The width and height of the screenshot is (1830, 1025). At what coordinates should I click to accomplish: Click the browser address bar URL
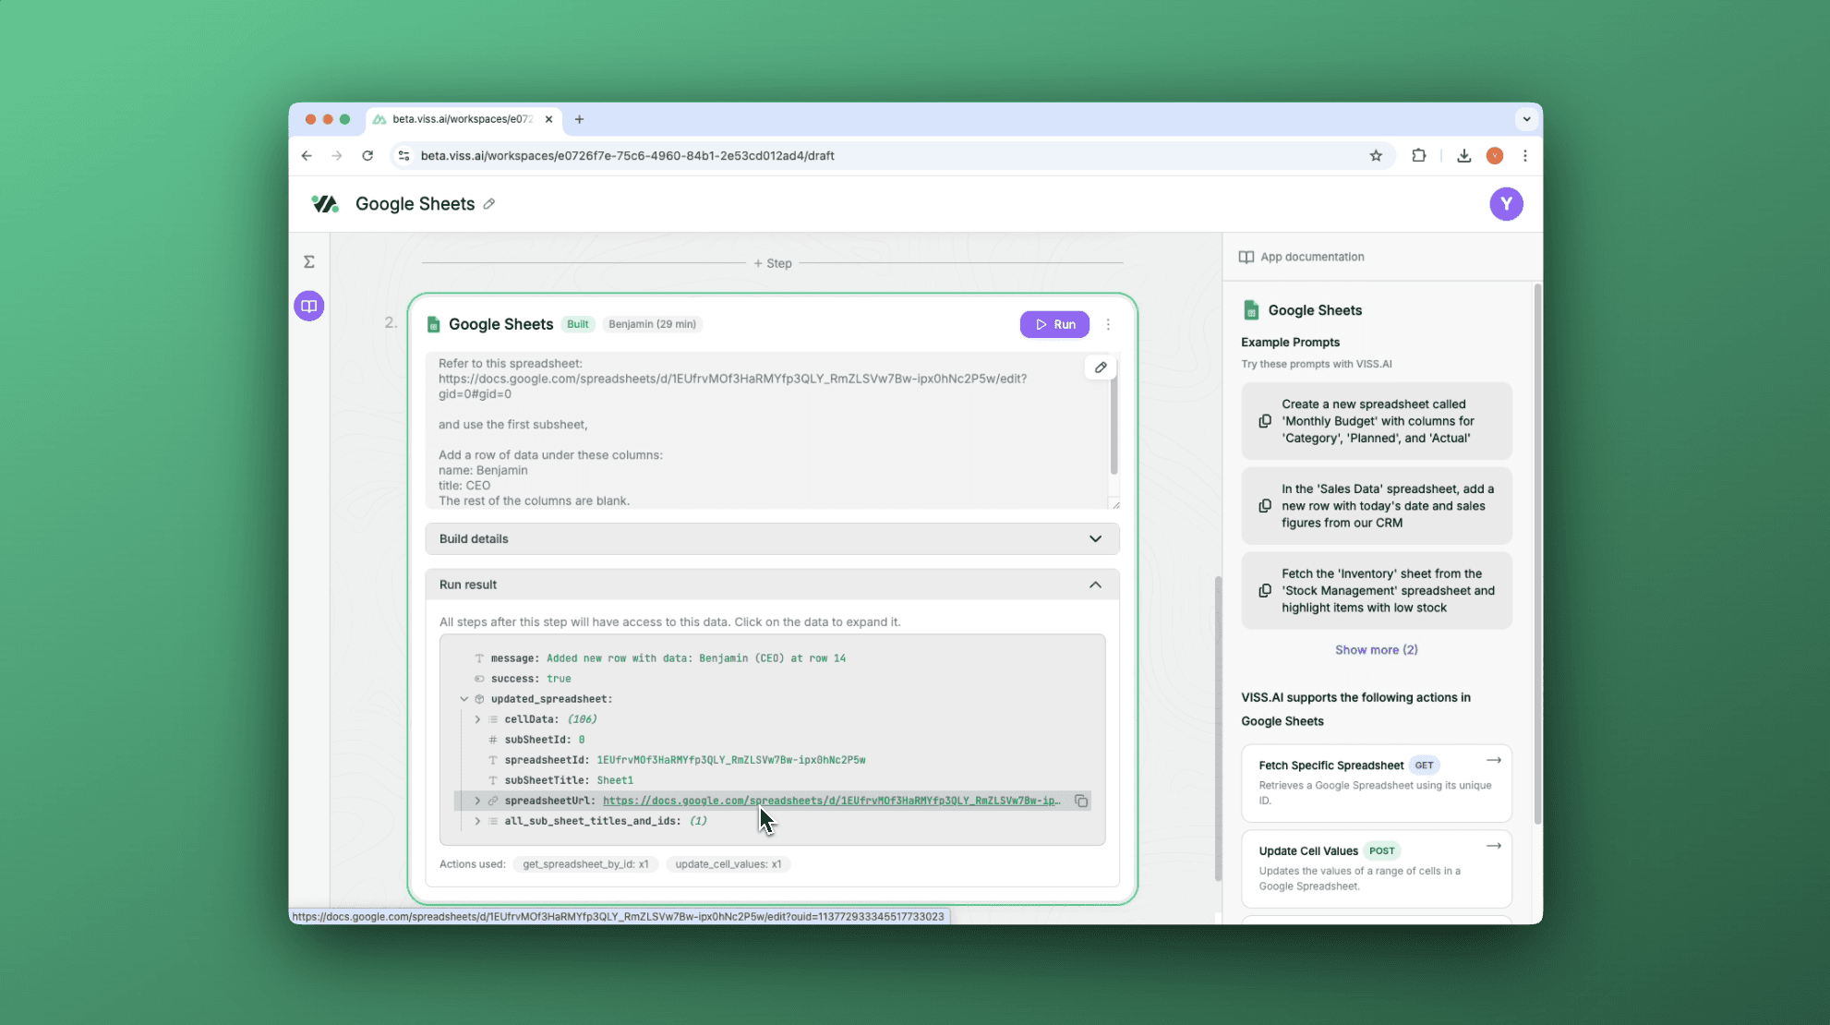click(x=627, y=156)
